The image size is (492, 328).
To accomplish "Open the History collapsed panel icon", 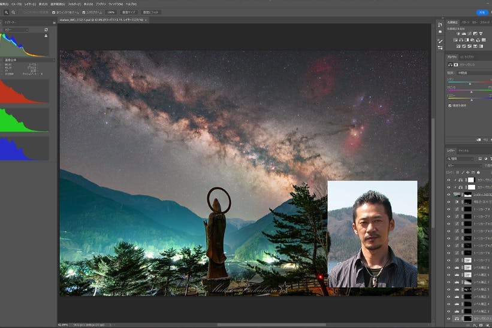I will pos(440,25).
